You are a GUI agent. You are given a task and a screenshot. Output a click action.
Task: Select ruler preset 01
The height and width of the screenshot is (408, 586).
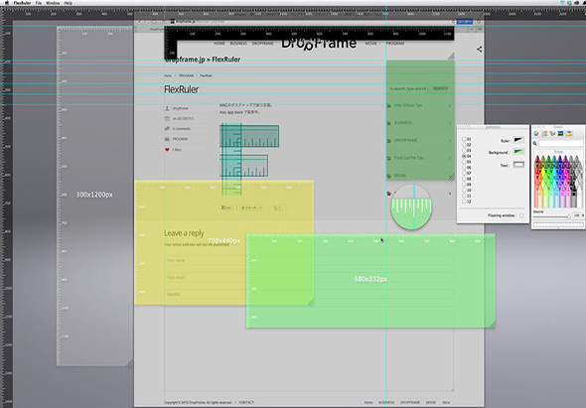(464, 139)
